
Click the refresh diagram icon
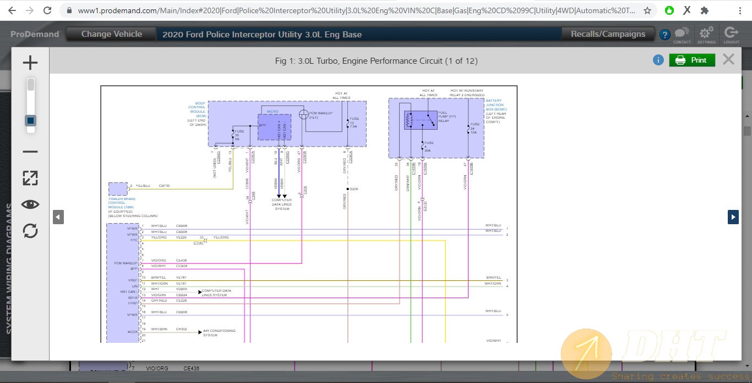30,231
